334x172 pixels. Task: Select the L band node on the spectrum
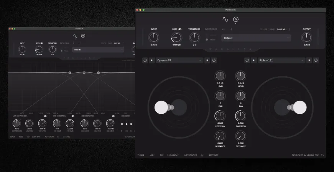pyautogui.click(x=70, y=73)
